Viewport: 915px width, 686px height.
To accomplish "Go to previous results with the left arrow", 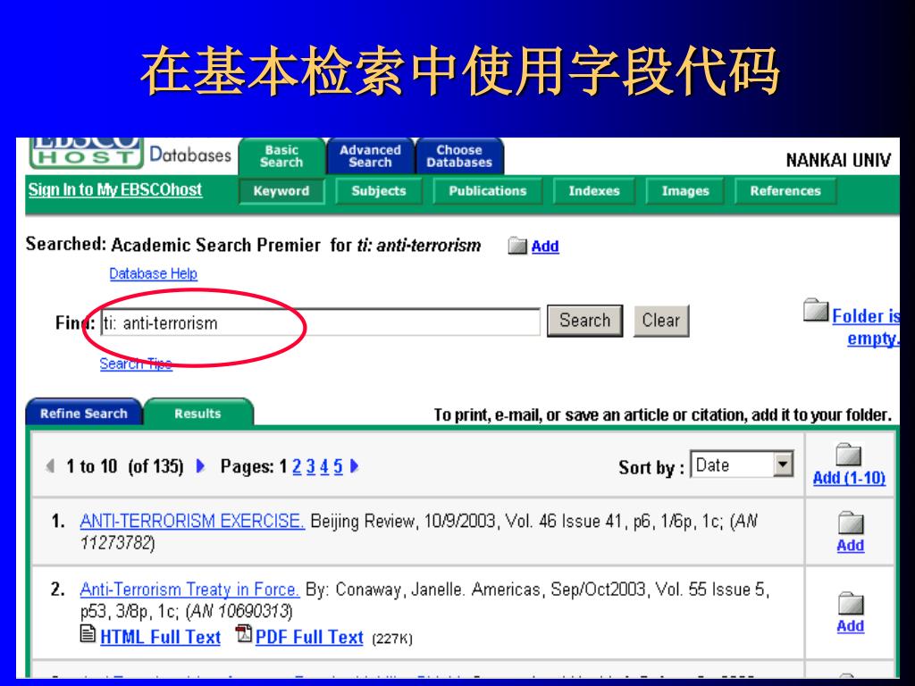I will pyautogui.click(x=51, y=466).
